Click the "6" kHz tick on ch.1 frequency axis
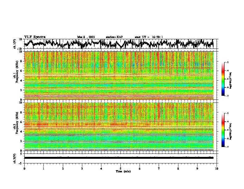Viewport: 244px width, 189px height. click(21, 71)
